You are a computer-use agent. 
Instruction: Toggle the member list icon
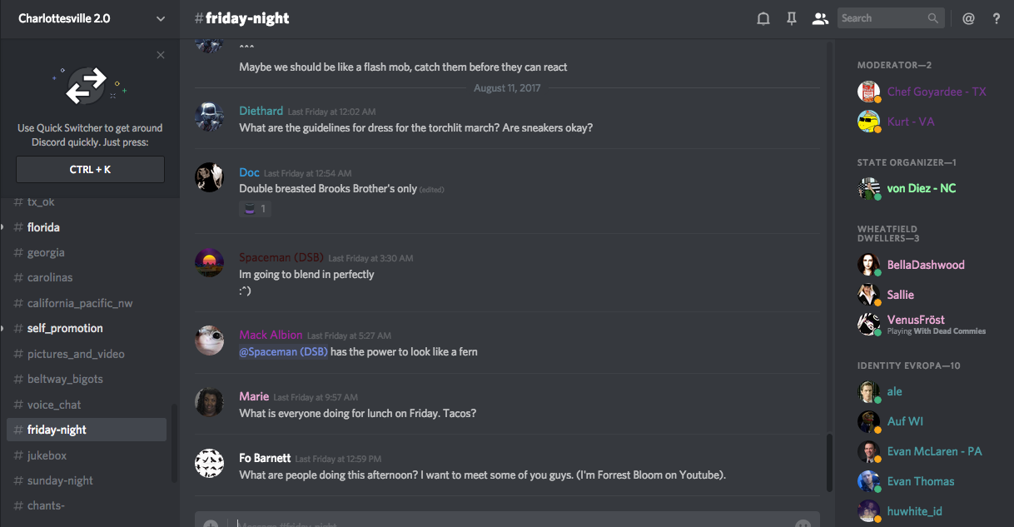(x=820, y=18)
